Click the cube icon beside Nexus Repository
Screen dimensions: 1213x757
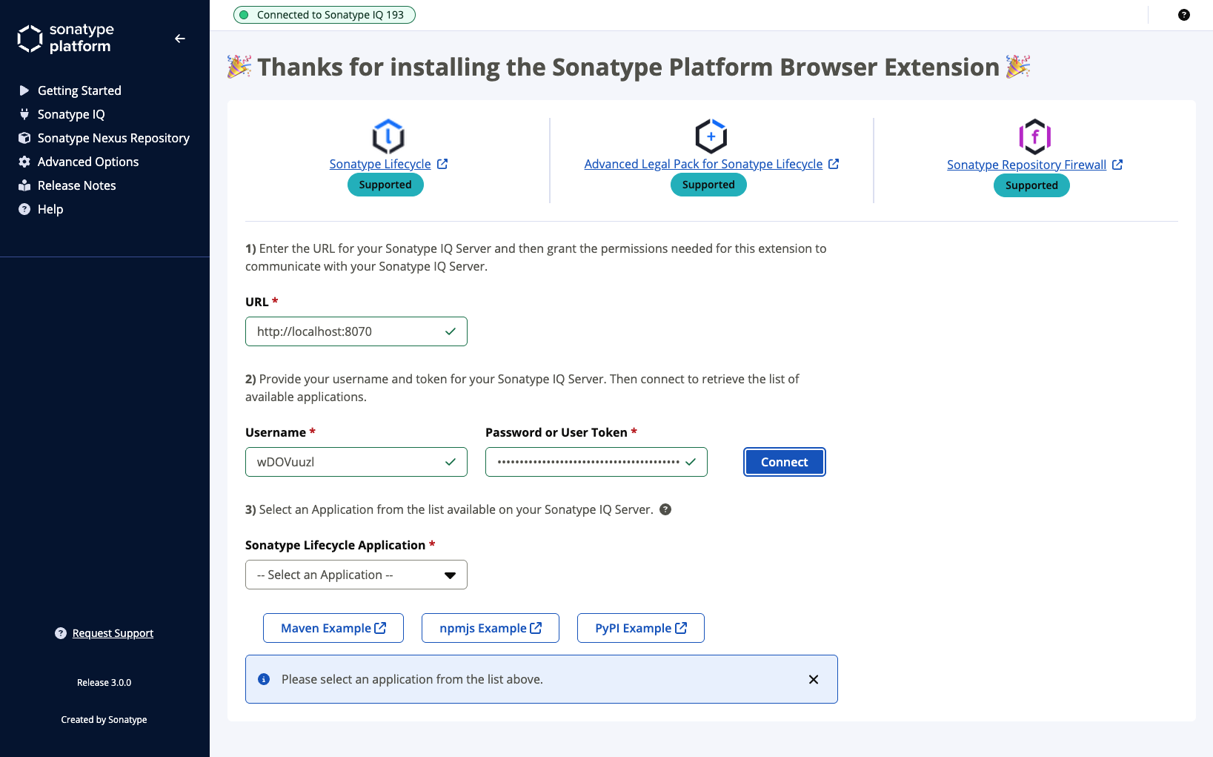coord(24,138)
